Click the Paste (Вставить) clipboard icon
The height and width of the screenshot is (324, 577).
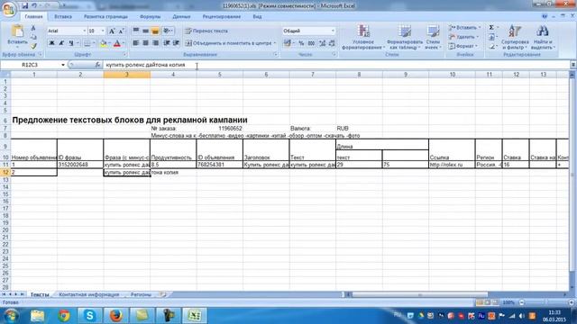[17, 31]
